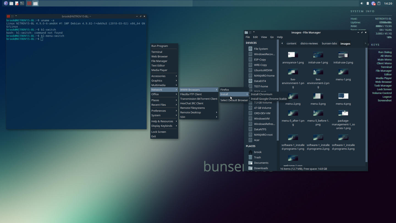Navigate to distro-reviews in path bar

pyautogui.click(x=309, y=43)
